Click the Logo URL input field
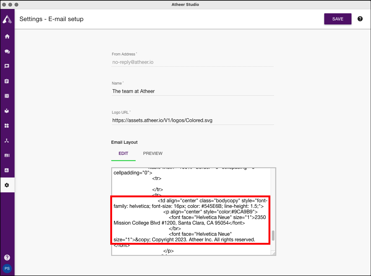Screen dimensions: 371x276 click(x=193, y=120)
